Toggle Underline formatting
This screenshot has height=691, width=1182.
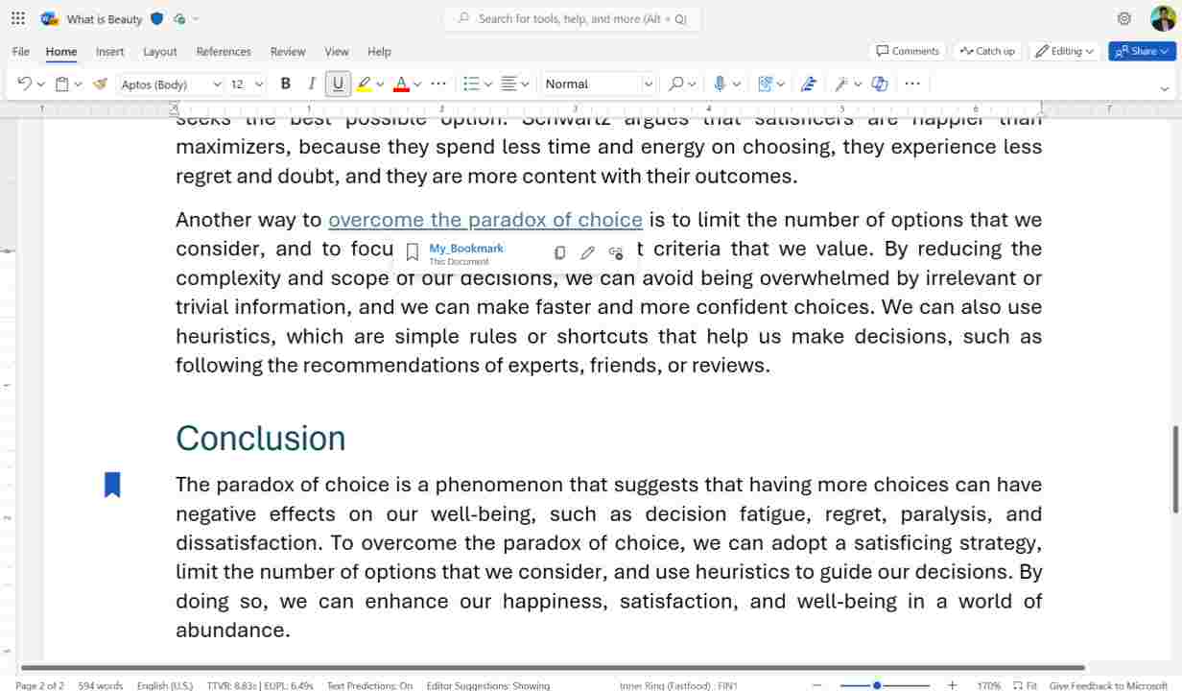[338, 83]
